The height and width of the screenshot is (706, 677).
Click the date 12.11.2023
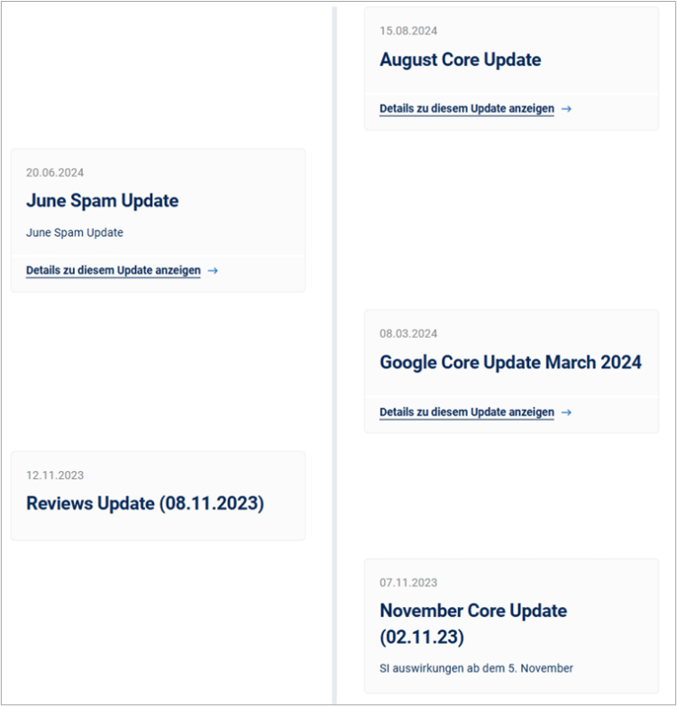(55, 475)
